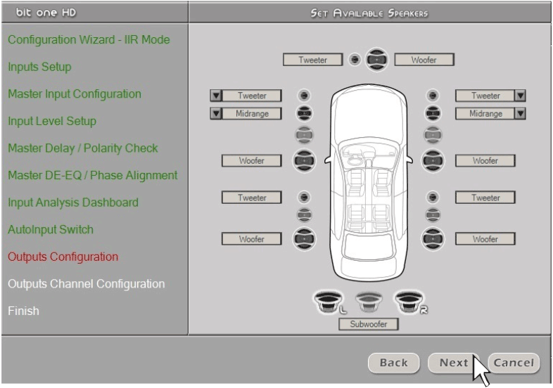Click the rear right Woofer label

(485, 239)
